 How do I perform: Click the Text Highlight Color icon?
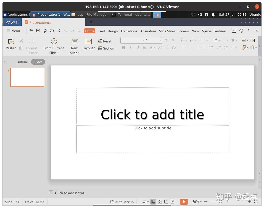(x=151, y=48)
